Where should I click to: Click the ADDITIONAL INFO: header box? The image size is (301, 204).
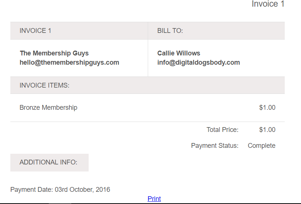point(49,163)
